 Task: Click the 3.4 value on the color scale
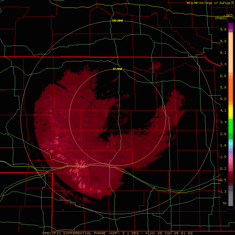(223, 122)
